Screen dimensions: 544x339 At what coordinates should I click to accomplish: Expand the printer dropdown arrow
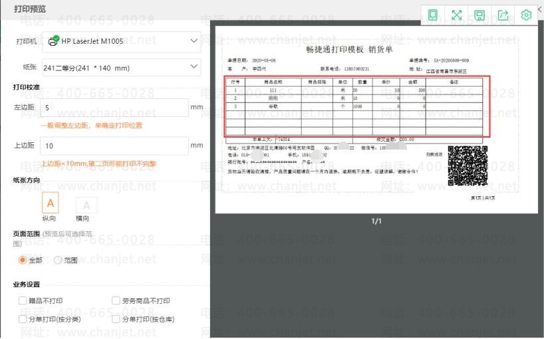pyautogui.click(x=194, y=41)
